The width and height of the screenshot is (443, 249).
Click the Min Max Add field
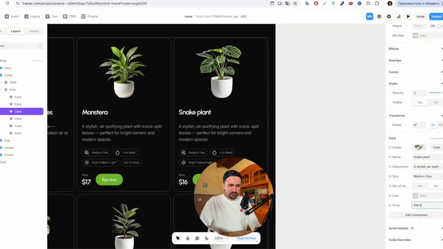coord(427,35)
